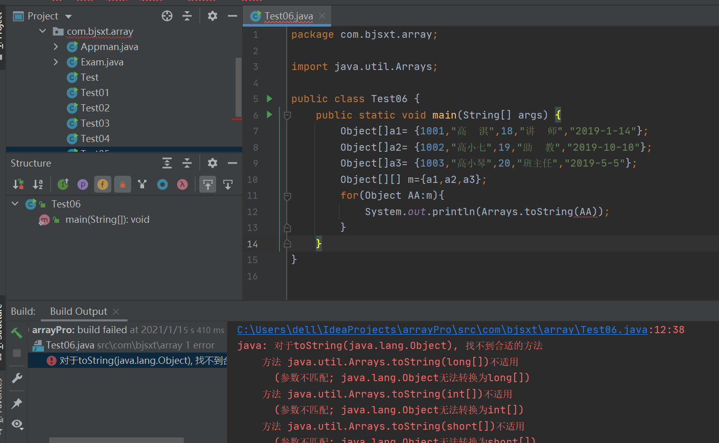Click the package com.bjsxt.array statement
719x443 pixels.
[364, 34]
